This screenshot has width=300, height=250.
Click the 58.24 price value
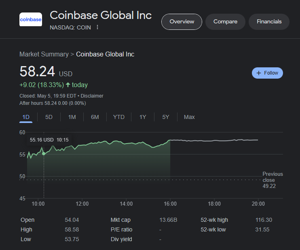pyautogui.click(x=37, y=71)
